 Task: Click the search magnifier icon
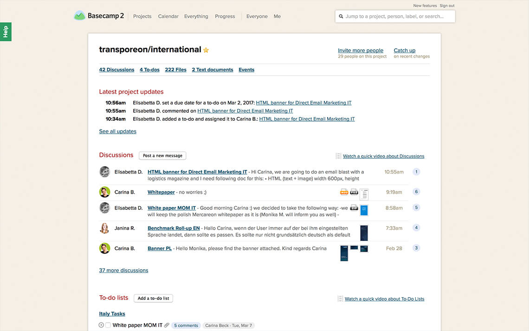point(341,16)
